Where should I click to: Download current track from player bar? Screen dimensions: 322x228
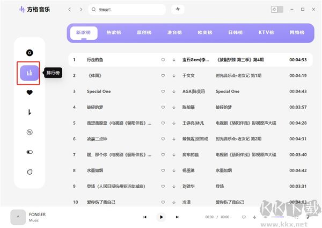tap(254, 217)
